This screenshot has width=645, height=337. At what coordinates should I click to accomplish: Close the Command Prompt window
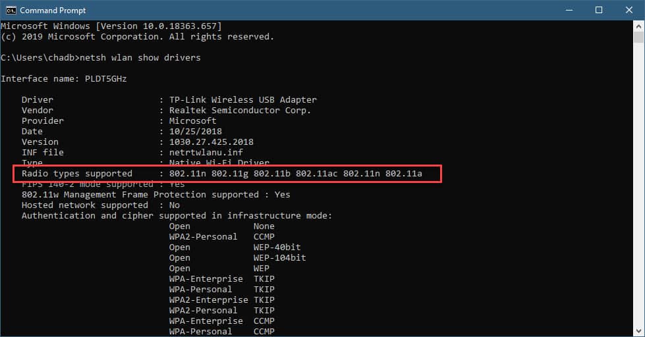point(629,11)
